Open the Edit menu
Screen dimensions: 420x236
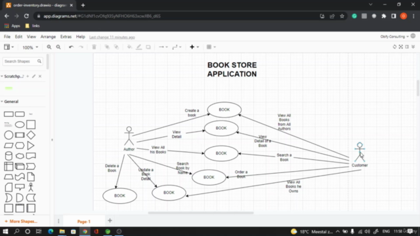tap(18, 37)
